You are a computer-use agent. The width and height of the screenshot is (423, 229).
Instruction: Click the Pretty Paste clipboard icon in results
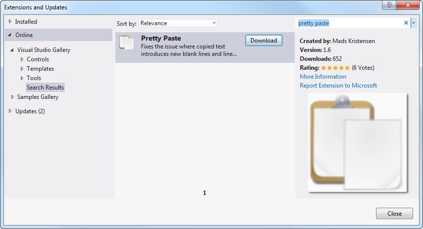(127, 43)
